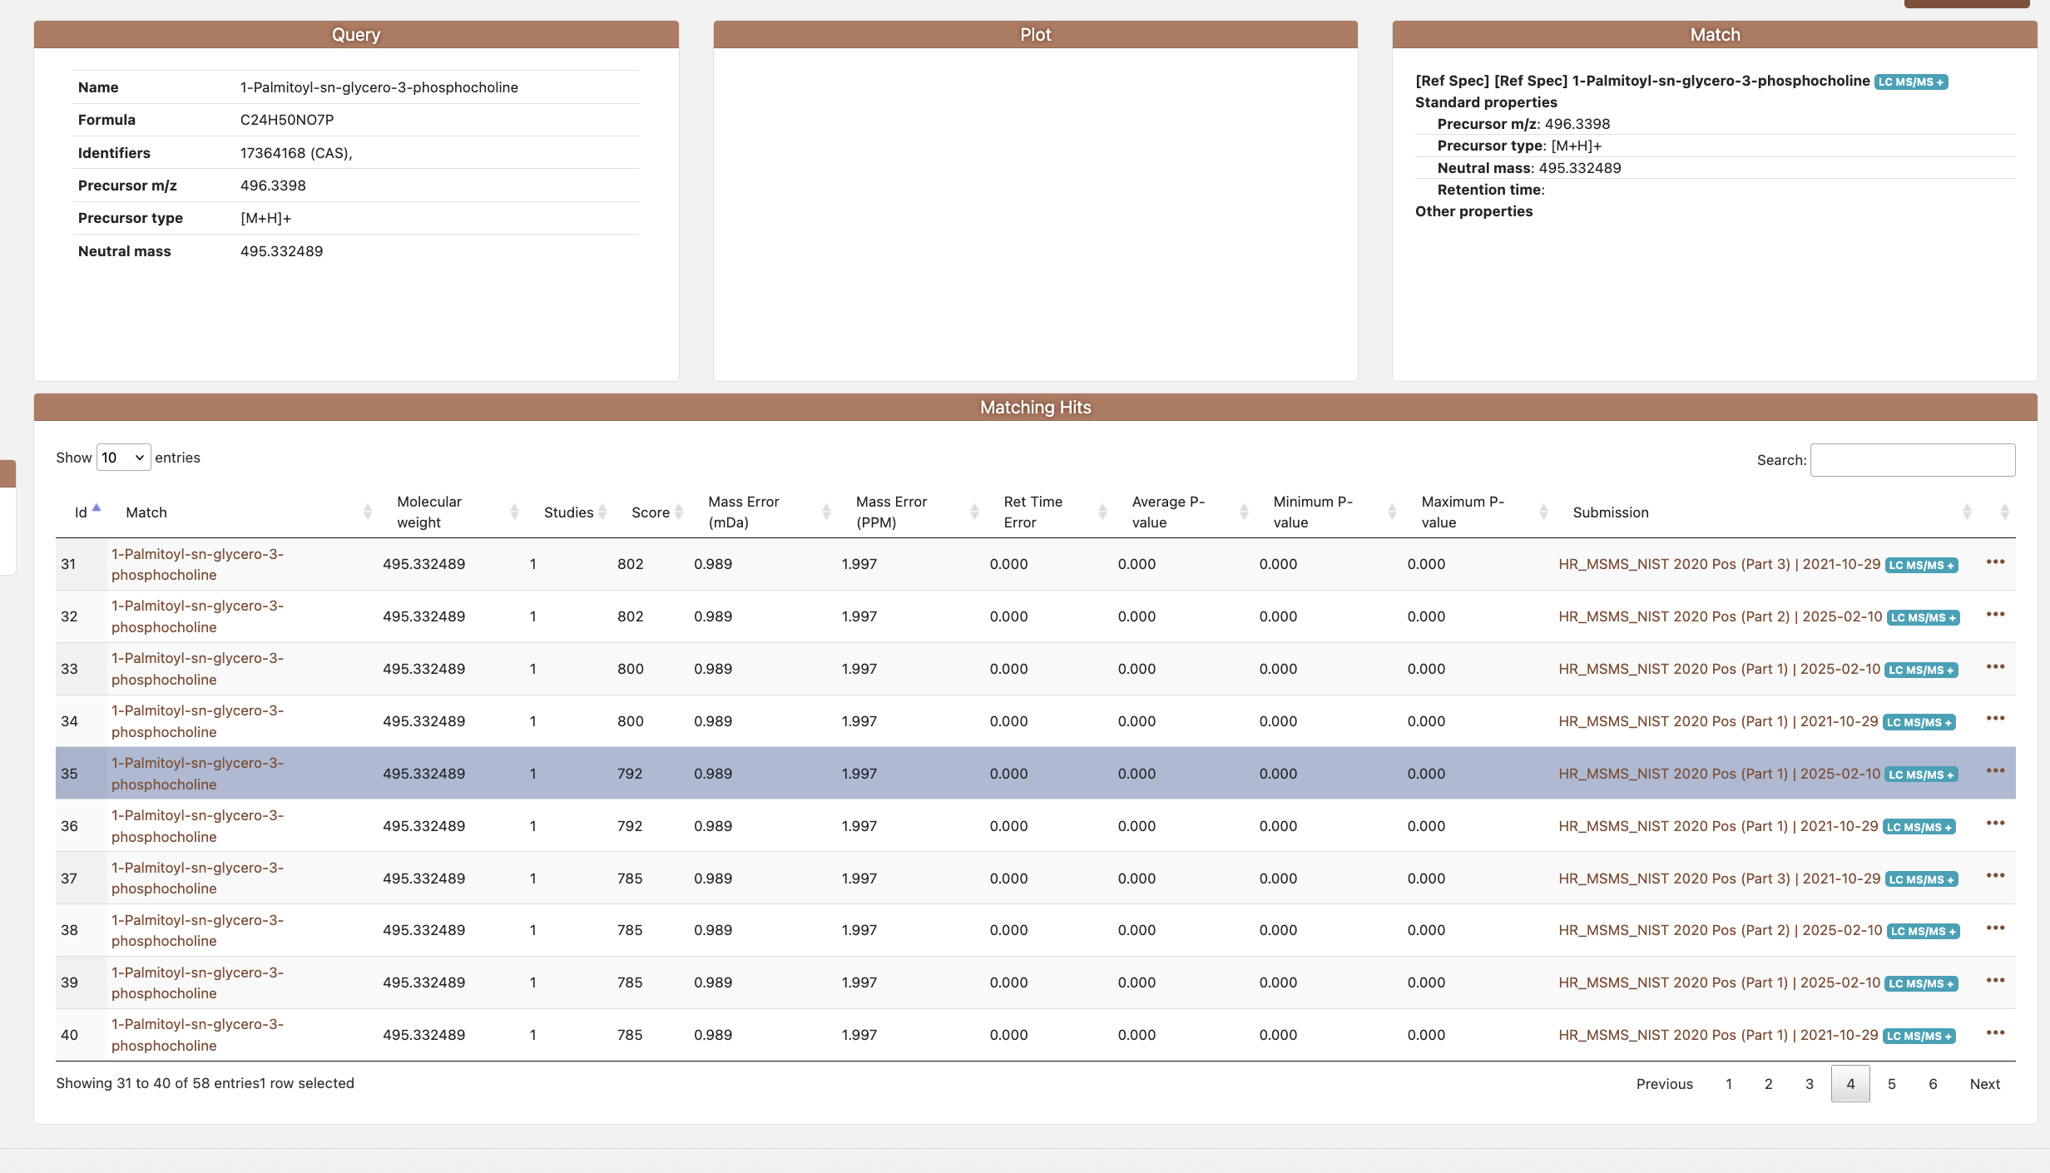
Task: Click the Search input field
Action: [x=1912, y=460]
